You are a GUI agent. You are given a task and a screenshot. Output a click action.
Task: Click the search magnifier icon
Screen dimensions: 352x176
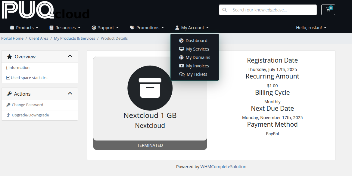point(224,10)
